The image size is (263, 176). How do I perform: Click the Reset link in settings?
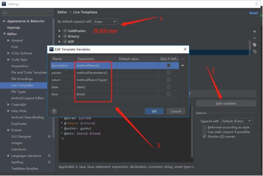(x=254, y=13)
